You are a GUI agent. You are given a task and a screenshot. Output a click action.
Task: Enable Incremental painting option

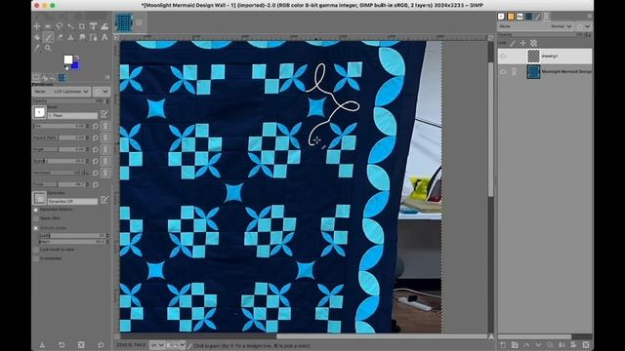(x=36, y=258)
